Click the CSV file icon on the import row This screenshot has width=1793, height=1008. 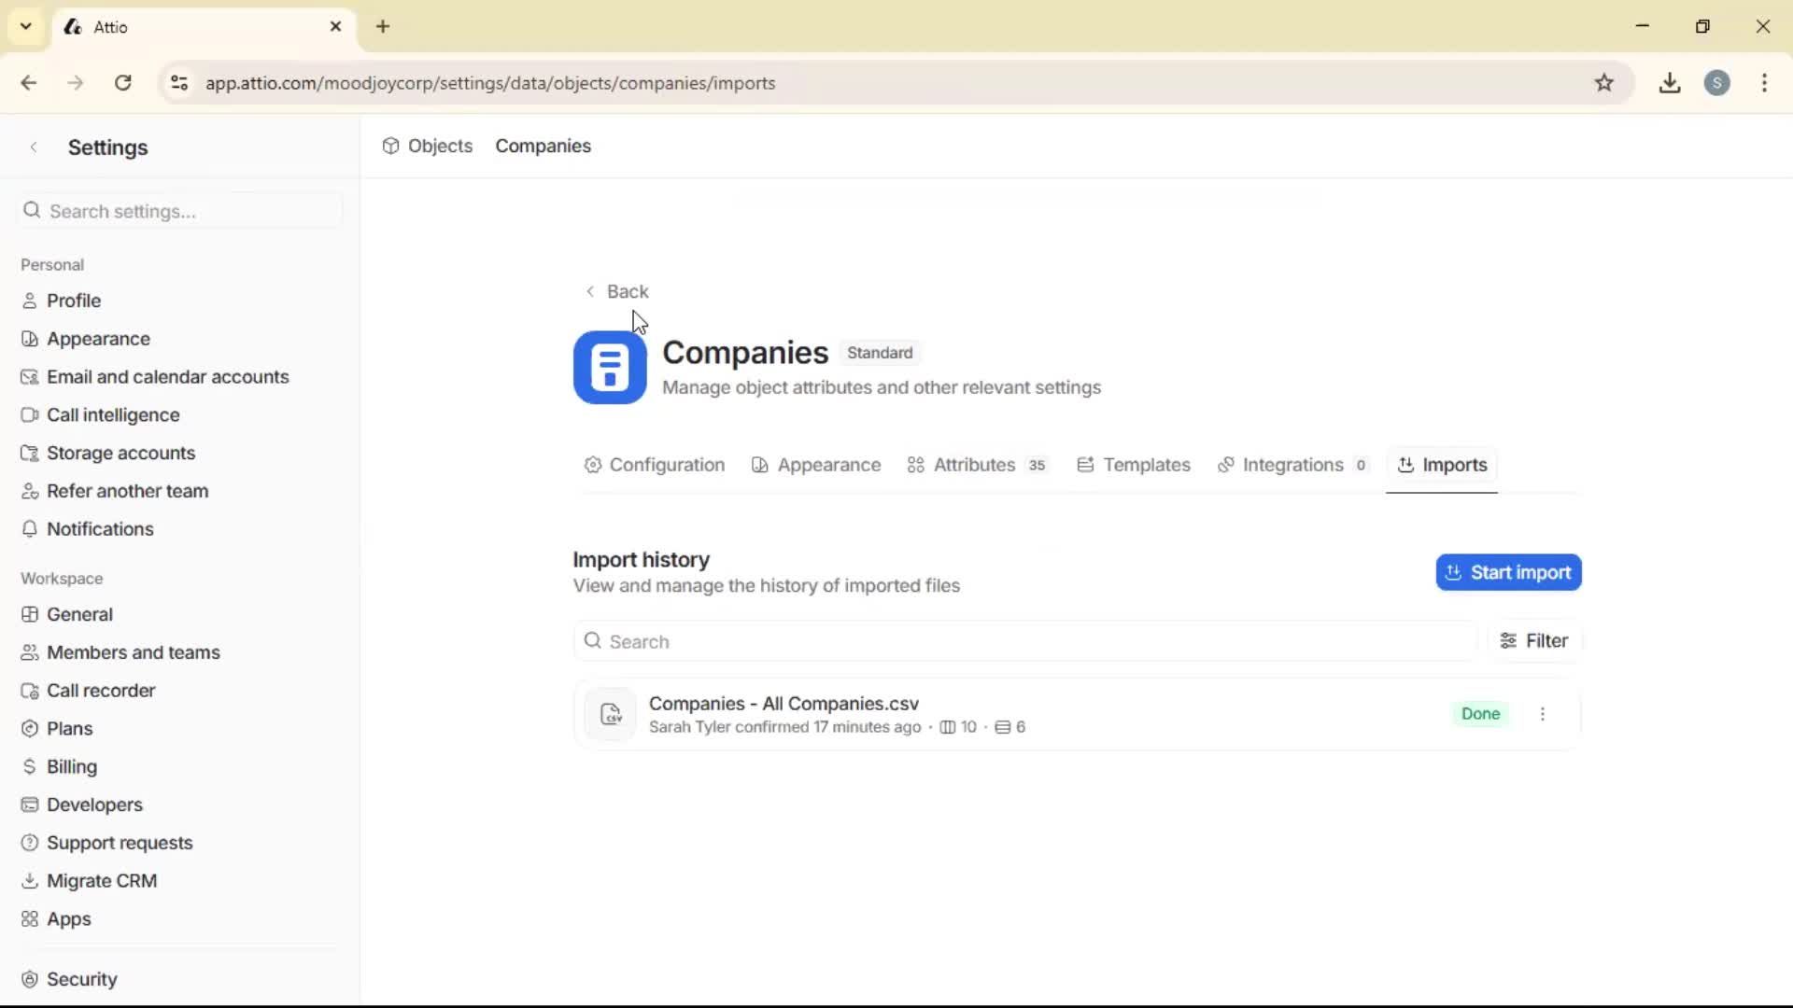pyautogui.click(x=609, y=714)
